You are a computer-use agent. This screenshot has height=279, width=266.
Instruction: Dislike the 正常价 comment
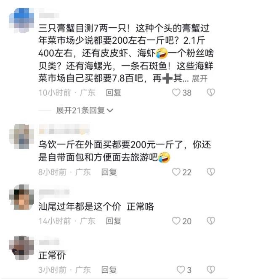click(x=211, y=270)
